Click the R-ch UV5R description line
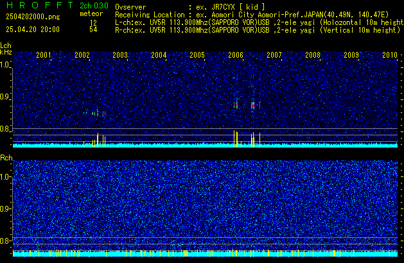Image resolution: width=404 pixels, height=263 pixels. click(258, 30)
